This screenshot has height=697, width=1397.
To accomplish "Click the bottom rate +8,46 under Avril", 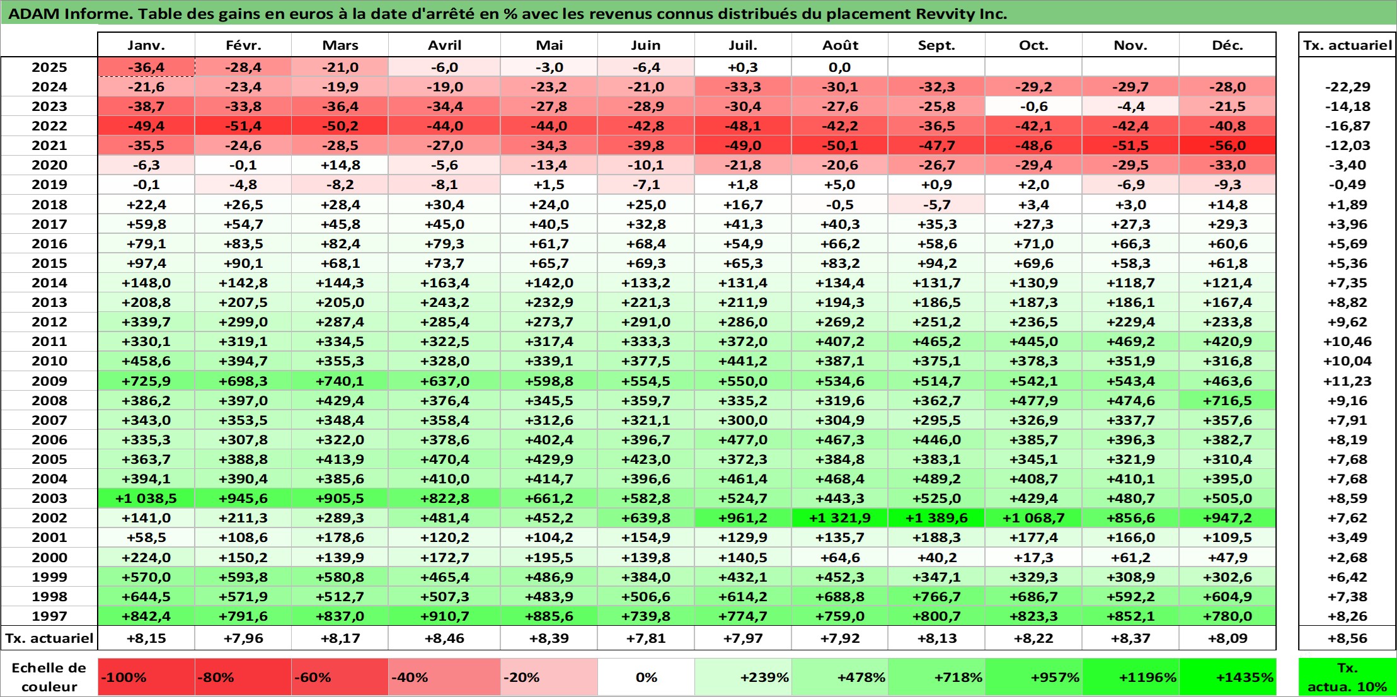I will coord(445,638).
